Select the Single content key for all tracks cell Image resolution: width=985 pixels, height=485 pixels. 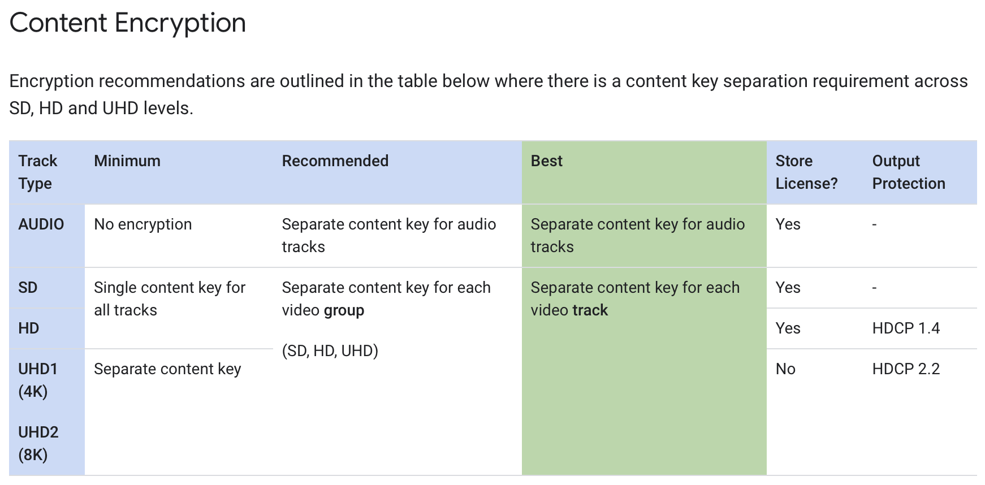tap(169, 298)
